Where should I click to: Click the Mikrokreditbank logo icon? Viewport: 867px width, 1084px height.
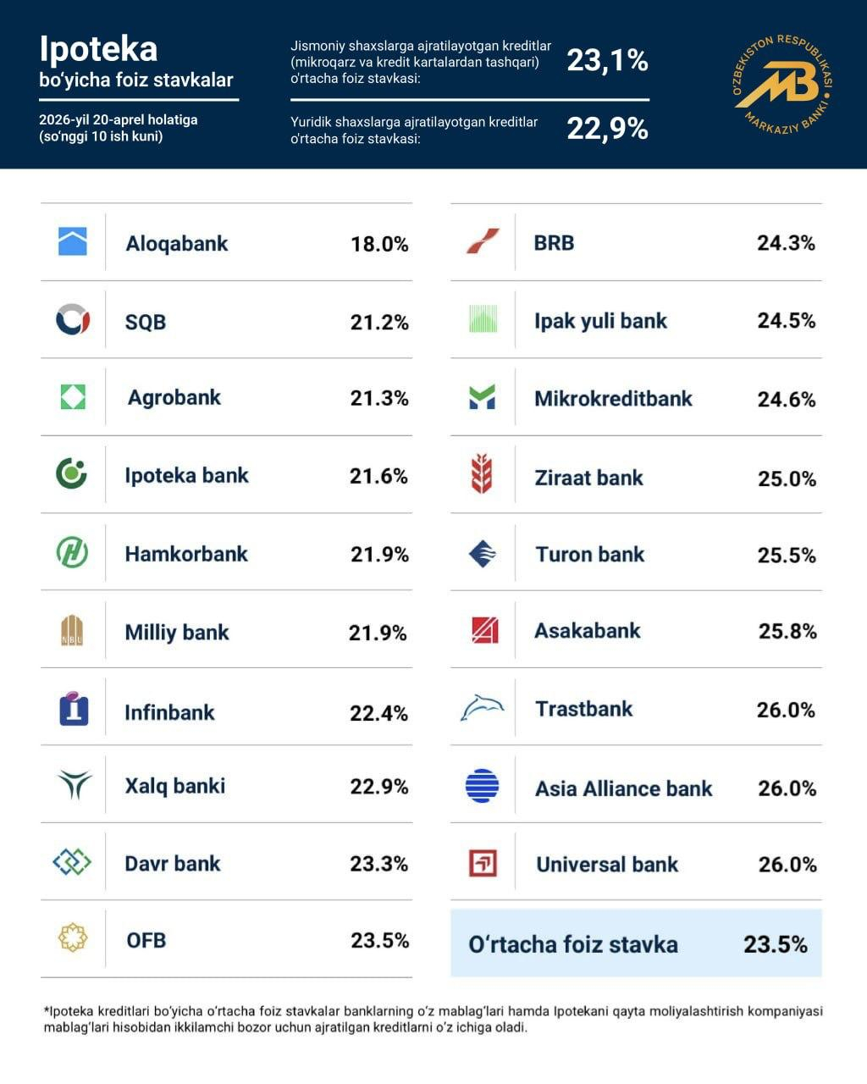482,397
